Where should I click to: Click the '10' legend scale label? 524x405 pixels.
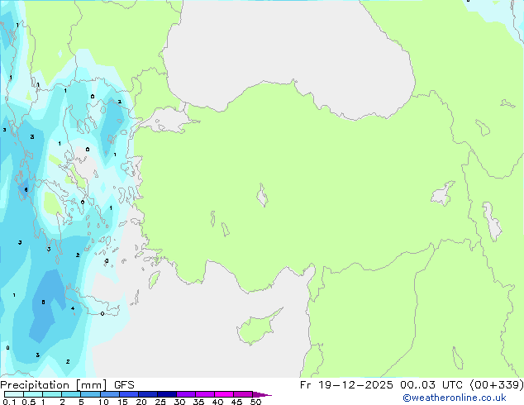[x=103, y=402]
